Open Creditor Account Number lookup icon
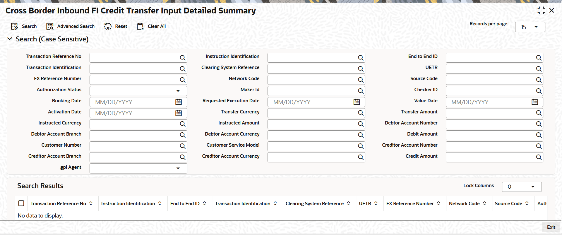The image size is (562, 235). [539, 146]
